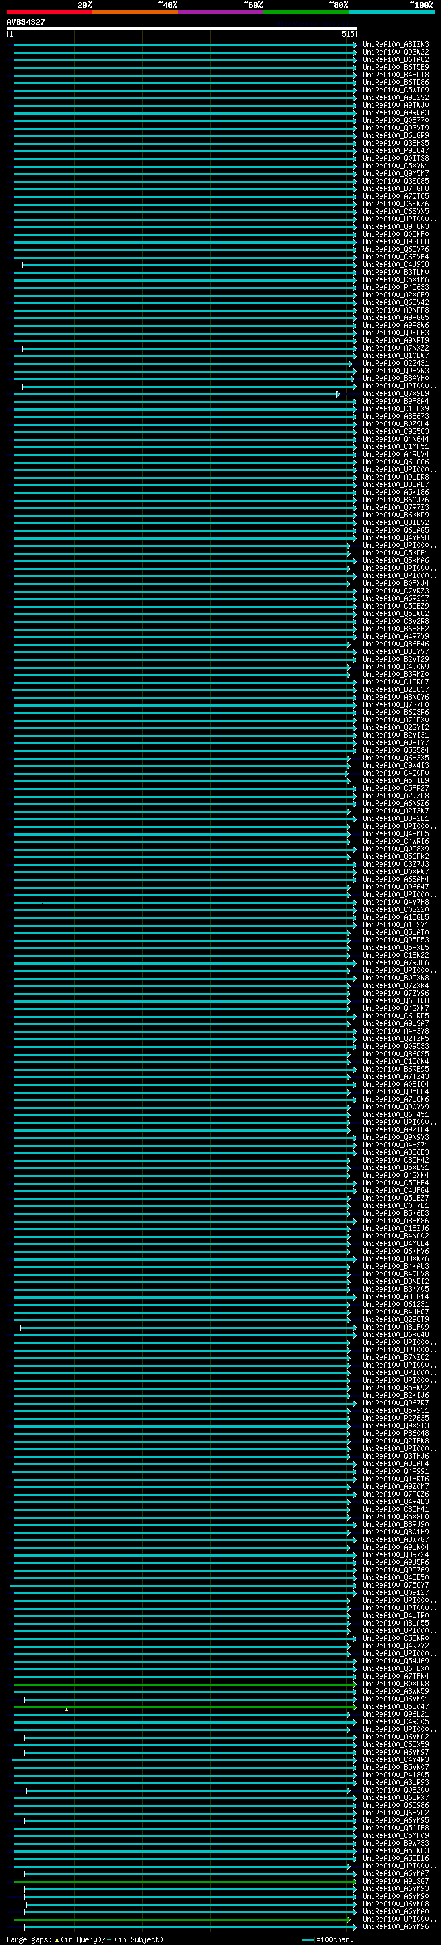Select the UniRef100_Q6F451 label
Image resolution: width=441 pixels, height=1945 pixels.
pos(396,1115)
